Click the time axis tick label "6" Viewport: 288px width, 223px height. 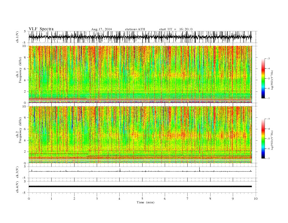pyautogui.click(x=165, y=199)
